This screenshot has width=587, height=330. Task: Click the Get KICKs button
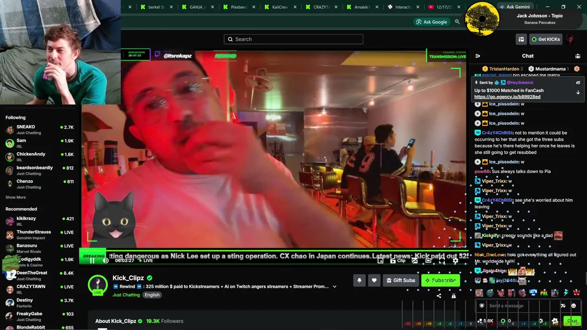tap(546, 39)
